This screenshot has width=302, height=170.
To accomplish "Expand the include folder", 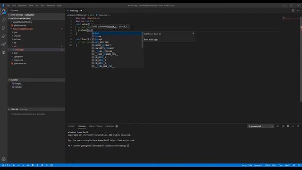I will 36,39.
